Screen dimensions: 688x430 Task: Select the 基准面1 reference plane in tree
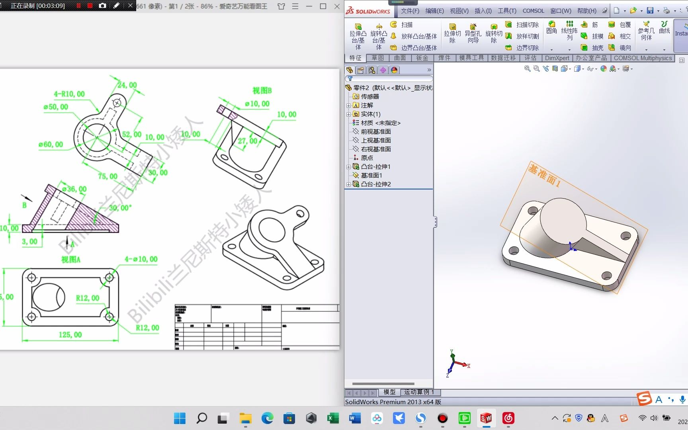[372, 175]
